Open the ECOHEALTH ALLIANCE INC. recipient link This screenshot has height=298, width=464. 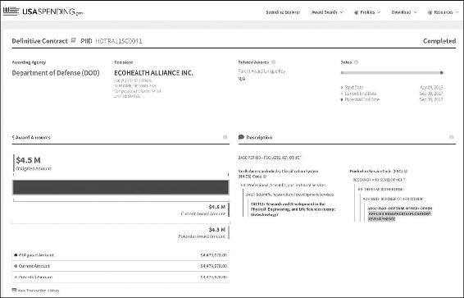pyautogui.click(x=153, y=73)
